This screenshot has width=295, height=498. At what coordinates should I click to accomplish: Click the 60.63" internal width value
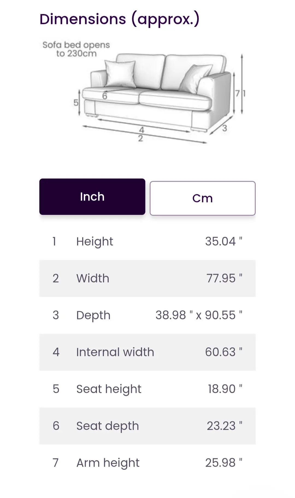[224, 352]
